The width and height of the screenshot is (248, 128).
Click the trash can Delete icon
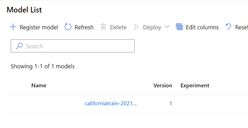tap(103, 27)
